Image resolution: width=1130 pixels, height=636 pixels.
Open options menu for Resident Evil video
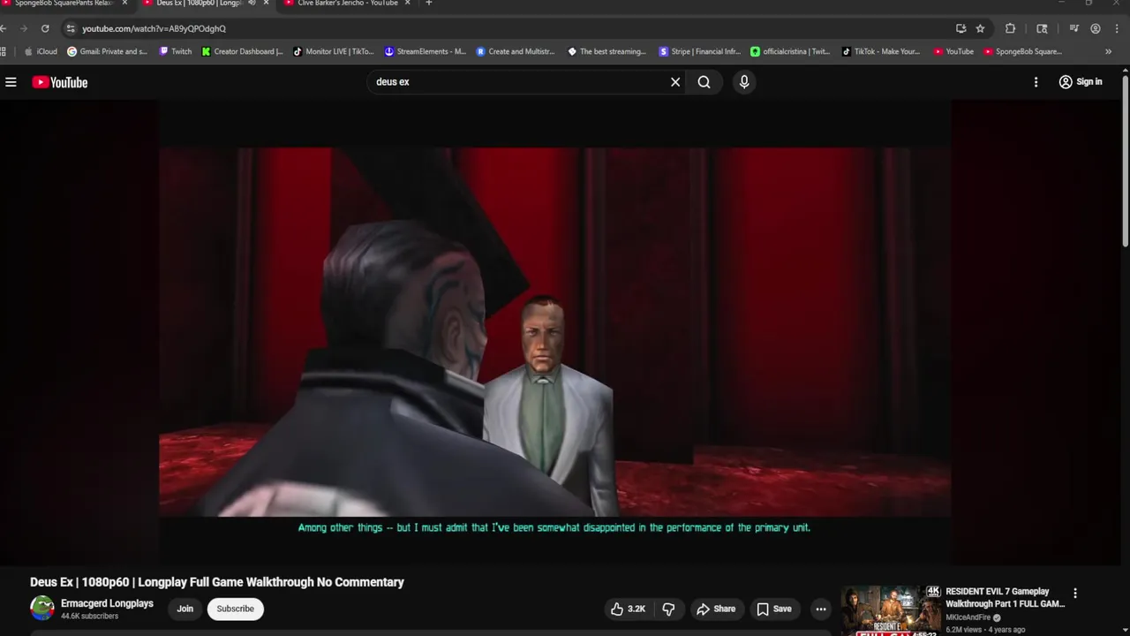coord(1075,594)
